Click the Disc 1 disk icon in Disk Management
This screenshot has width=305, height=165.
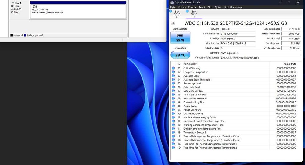click(13, 3)
